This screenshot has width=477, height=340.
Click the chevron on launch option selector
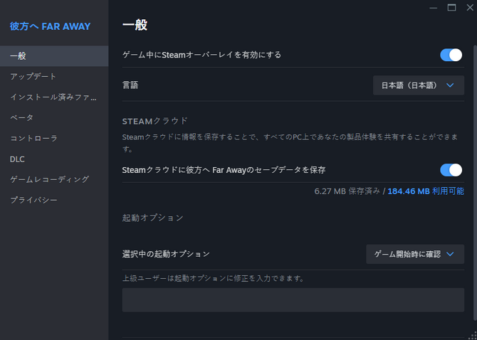(450, 254)
